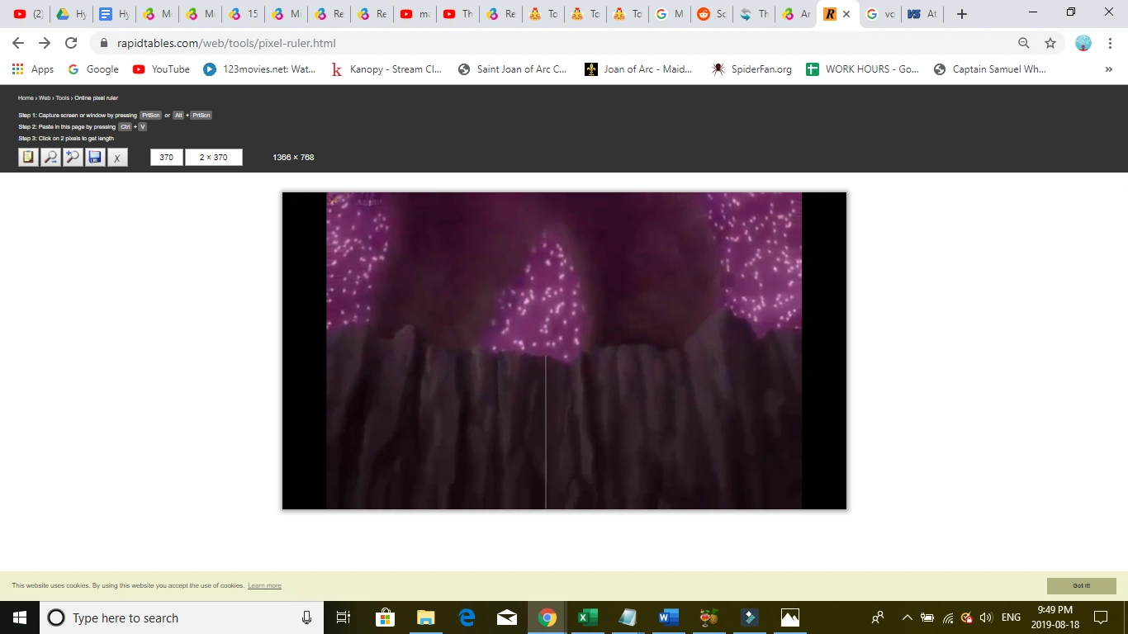This screenshot has width=1128, height=634.
Task: Open a new browser tab
Action: coord(961,14)
